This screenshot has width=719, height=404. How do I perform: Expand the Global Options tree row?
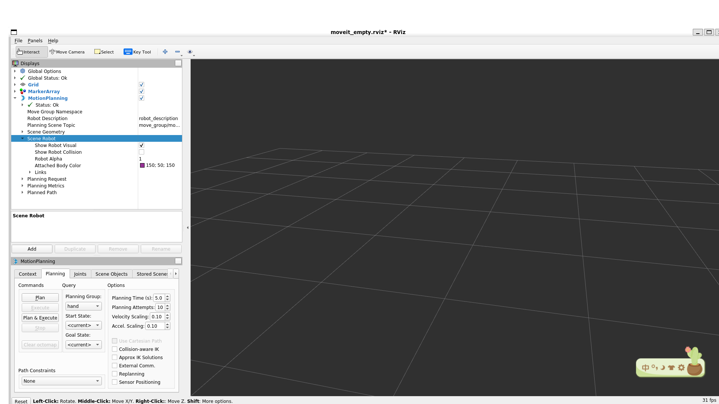click(15, 71)
